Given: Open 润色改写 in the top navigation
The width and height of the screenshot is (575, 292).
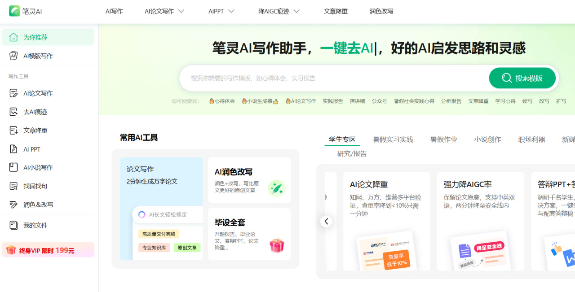Looking at the screenshot, I should [381, 11].
